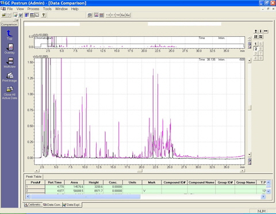Click chromatogram vertical scrollbar down arrow
This screenshot has width=276, height=214.
[x=250, y=154]
